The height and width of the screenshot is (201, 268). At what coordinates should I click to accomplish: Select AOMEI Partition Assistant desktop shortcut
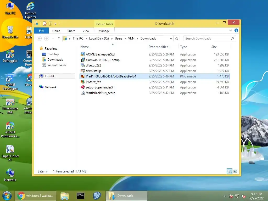coord(10,130)
